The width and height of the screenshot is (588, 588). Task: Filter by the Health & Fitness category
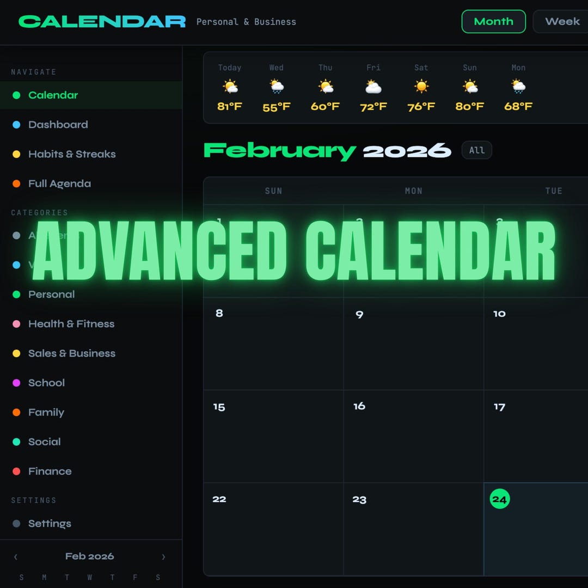click(x=91, y=324)
